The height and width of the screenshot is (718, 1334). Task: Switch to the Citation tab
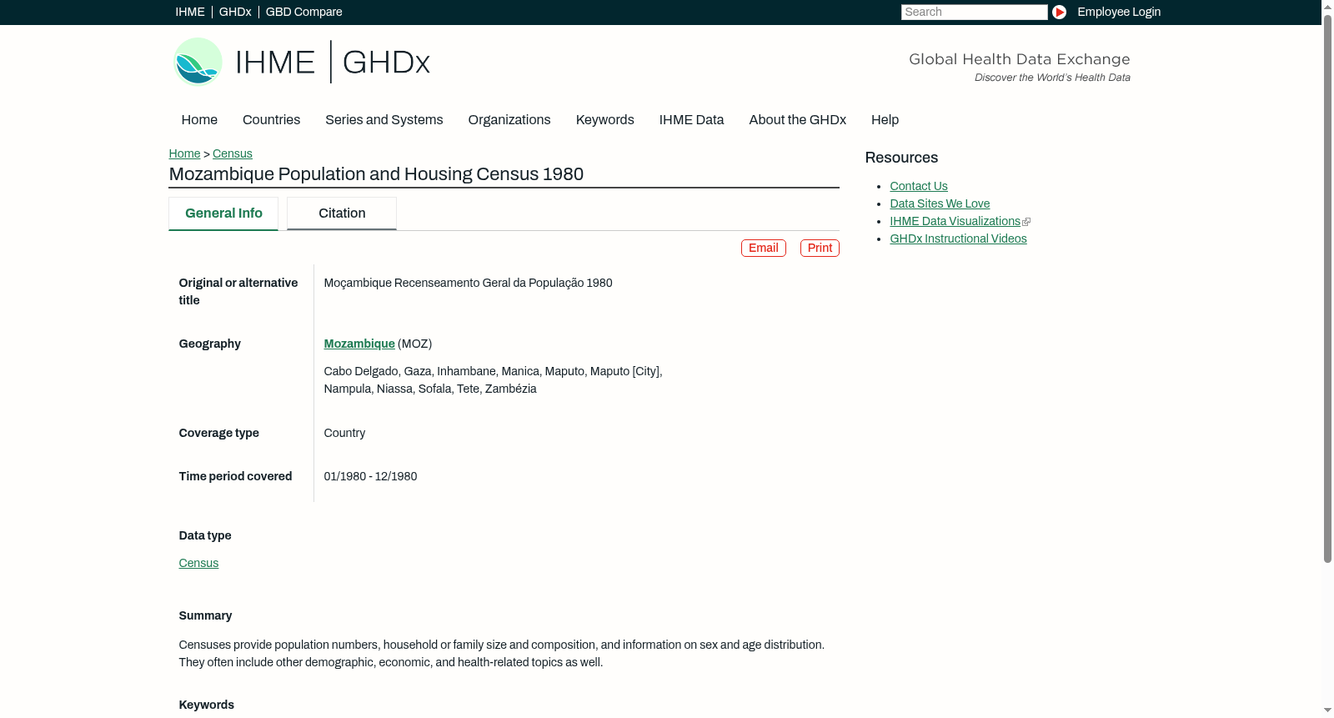click(x=342, y=213)
